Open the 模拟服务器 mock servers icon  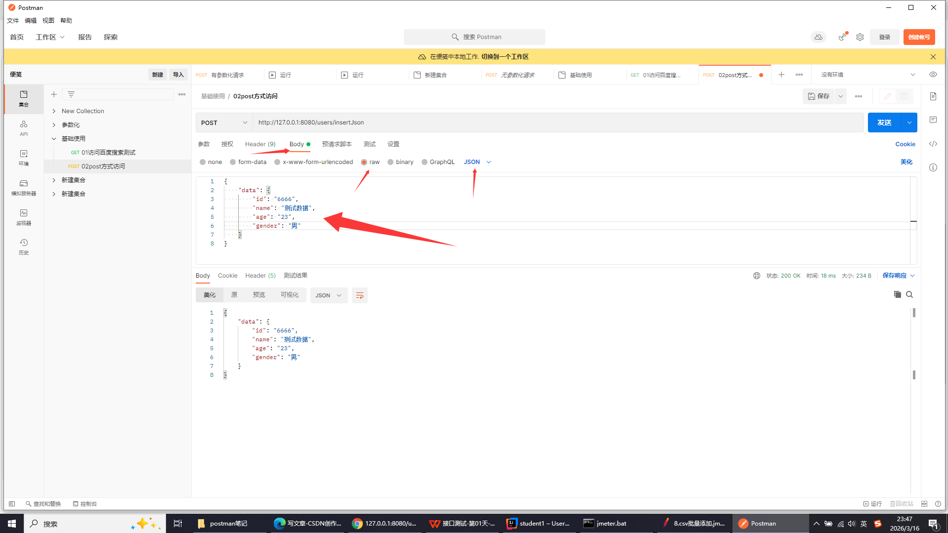point(24,187)
